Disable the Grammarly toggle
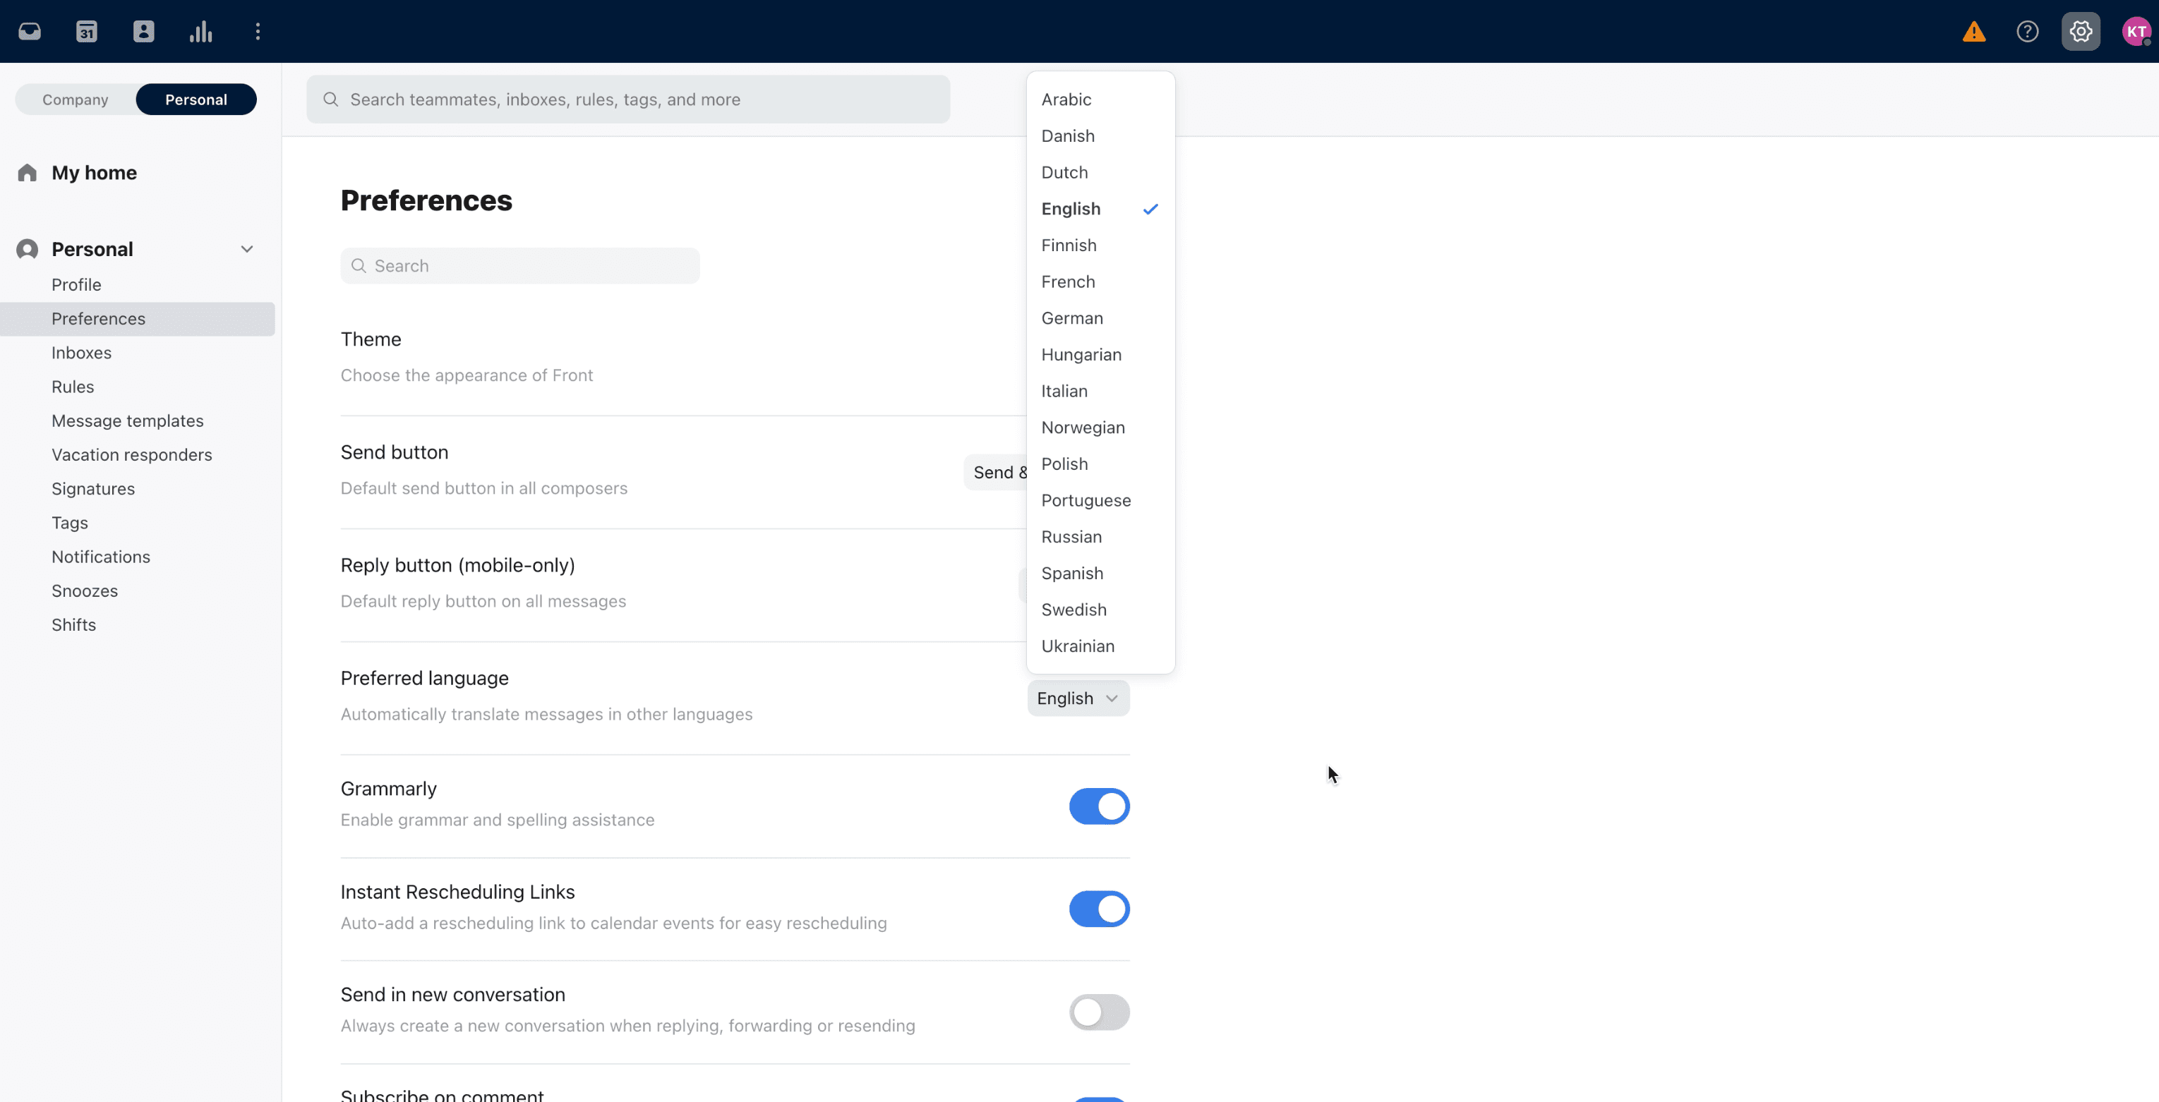 click(x=1099, y=806)
